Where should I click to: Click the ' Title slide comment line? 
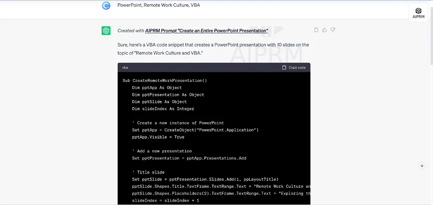[148, 172]
